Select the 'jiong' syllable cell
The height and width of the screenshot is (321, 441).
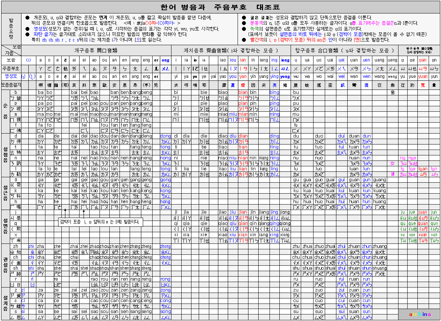(285, 212)
